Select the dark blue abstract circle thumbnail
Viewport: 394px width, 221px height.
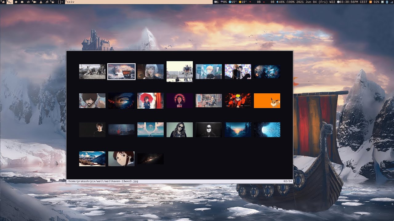pos(267,72)
